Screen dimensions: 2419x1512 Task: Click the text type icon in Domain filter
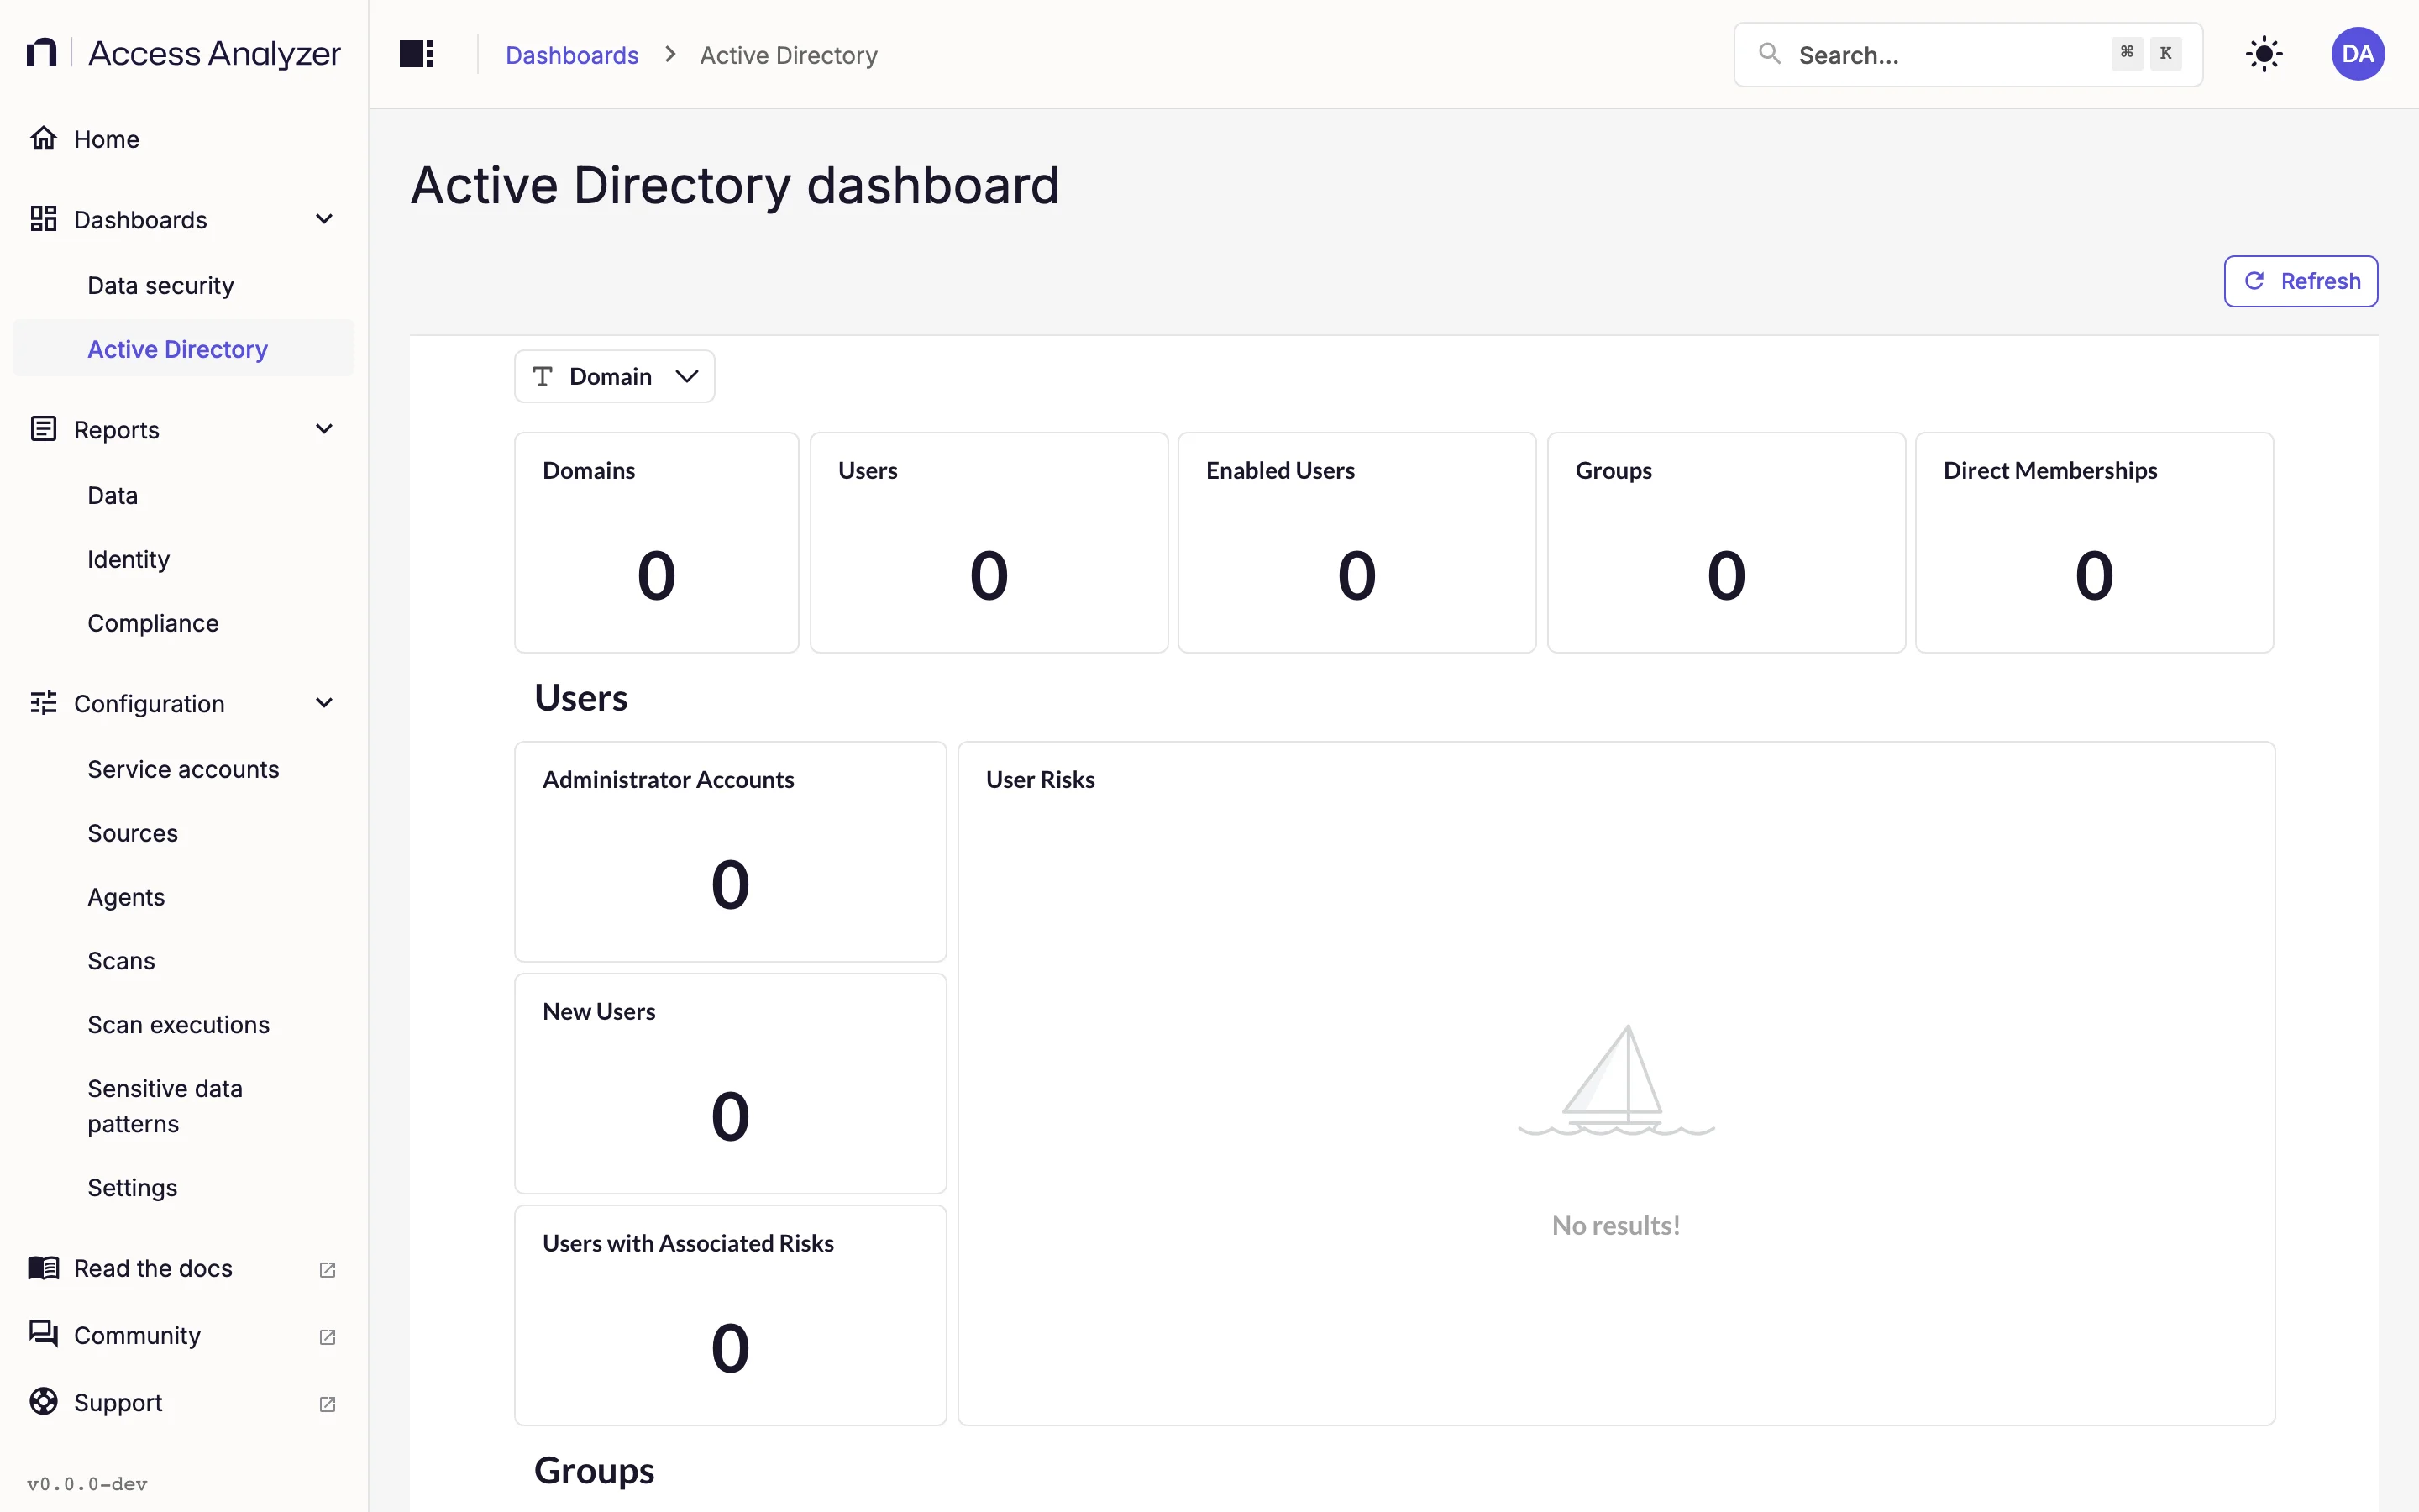(543, 376)
